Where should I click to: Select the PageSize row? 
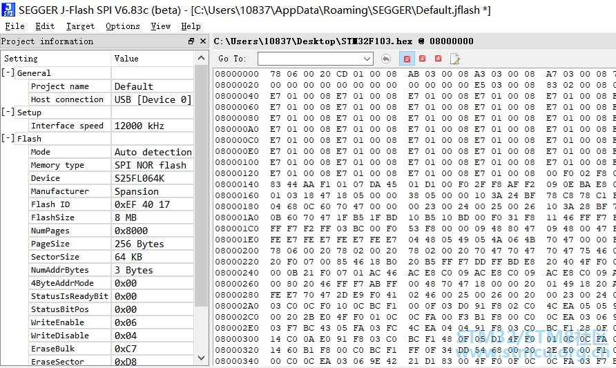pyautogui.click(x=112, y=244)
